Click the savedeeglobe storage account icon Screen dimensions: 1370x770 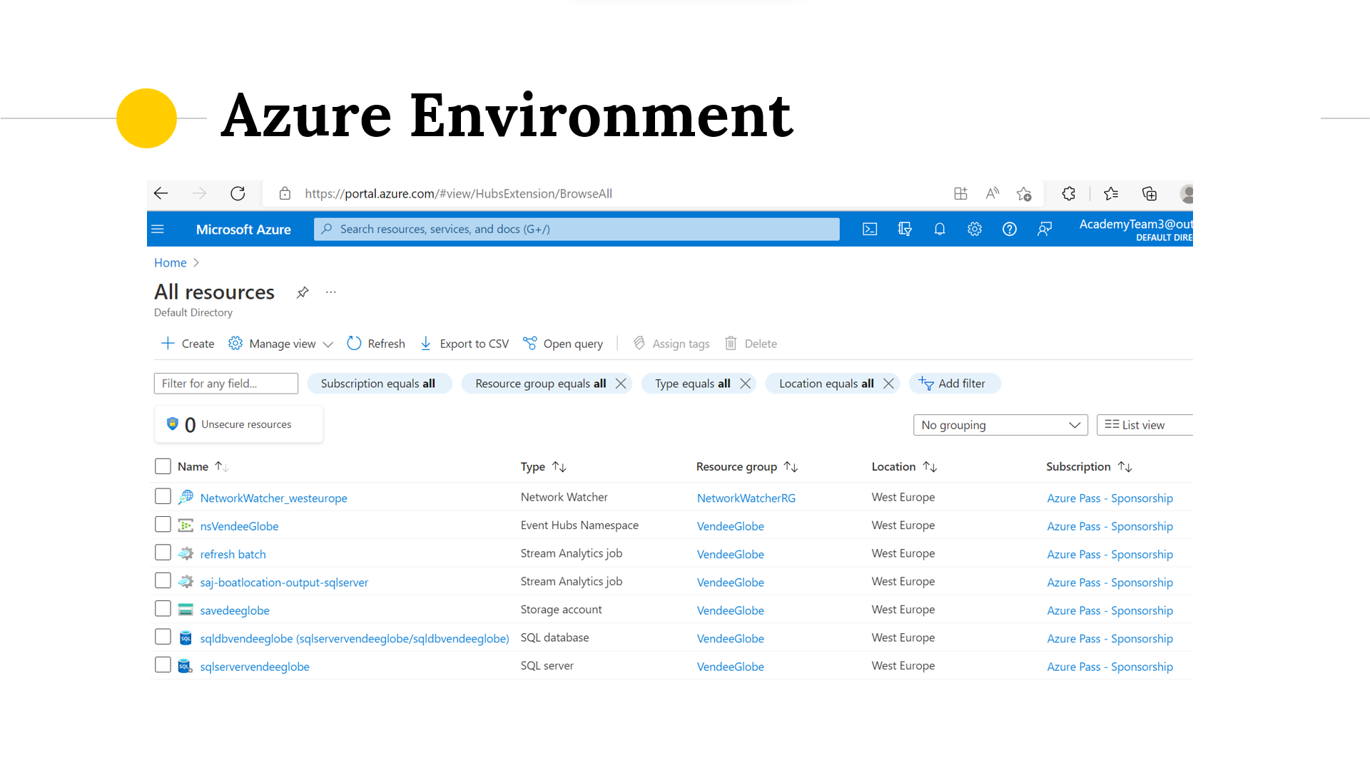pos(186,610)
